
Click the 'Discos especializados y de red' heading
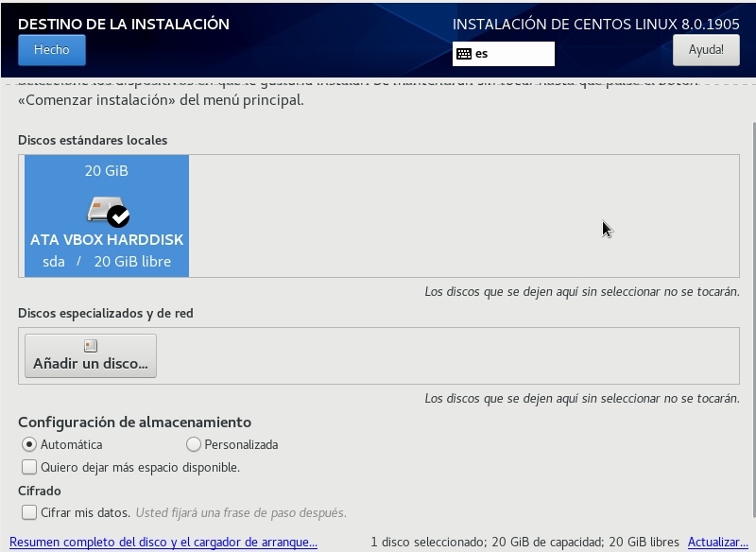pyautogui.click(x=106, y=314)
